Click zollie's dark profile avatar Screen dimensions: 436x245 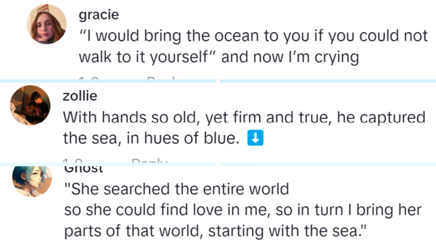click(x=30, y=105)
